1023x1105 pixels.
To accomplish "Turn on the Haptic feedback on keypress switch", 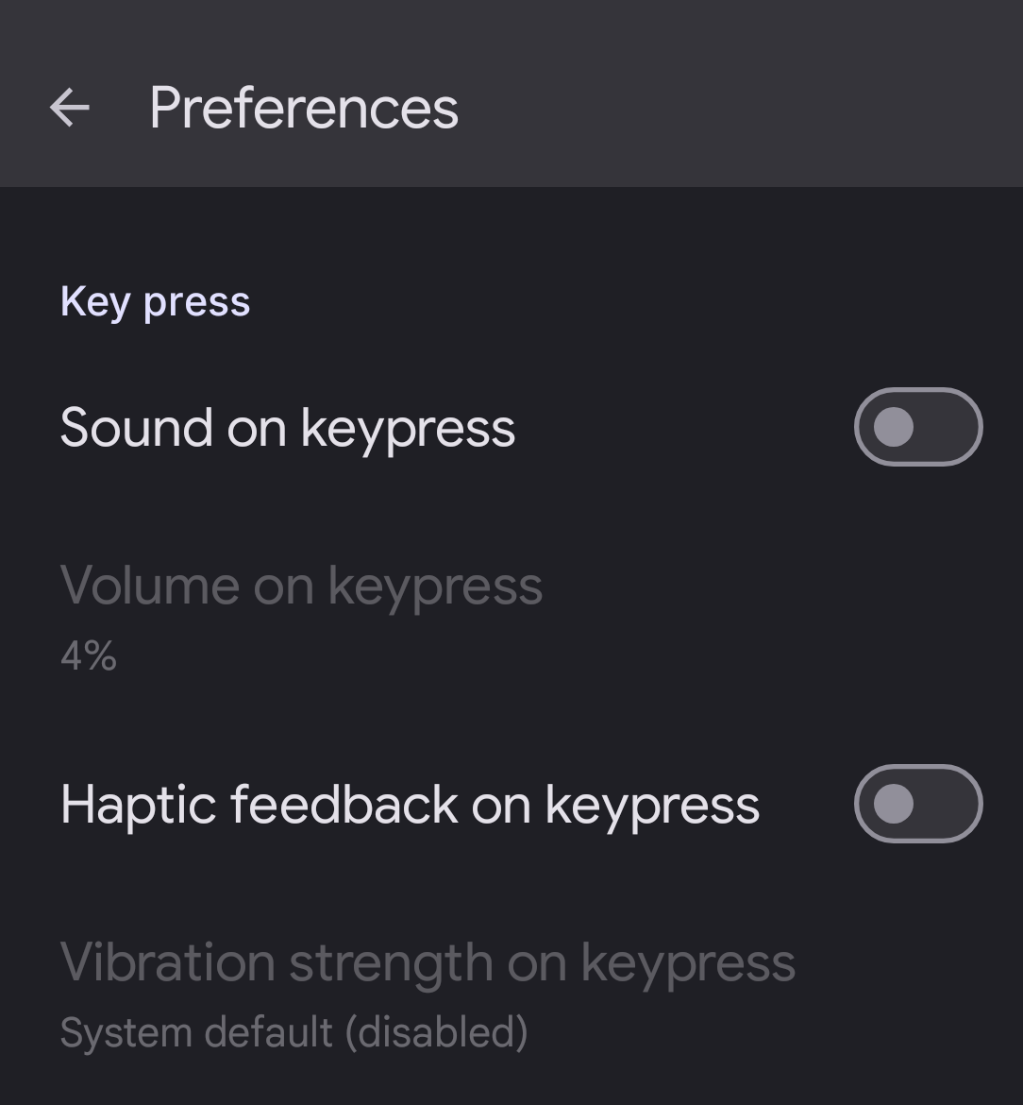I will pyautogui.click(x=917, y=804).
